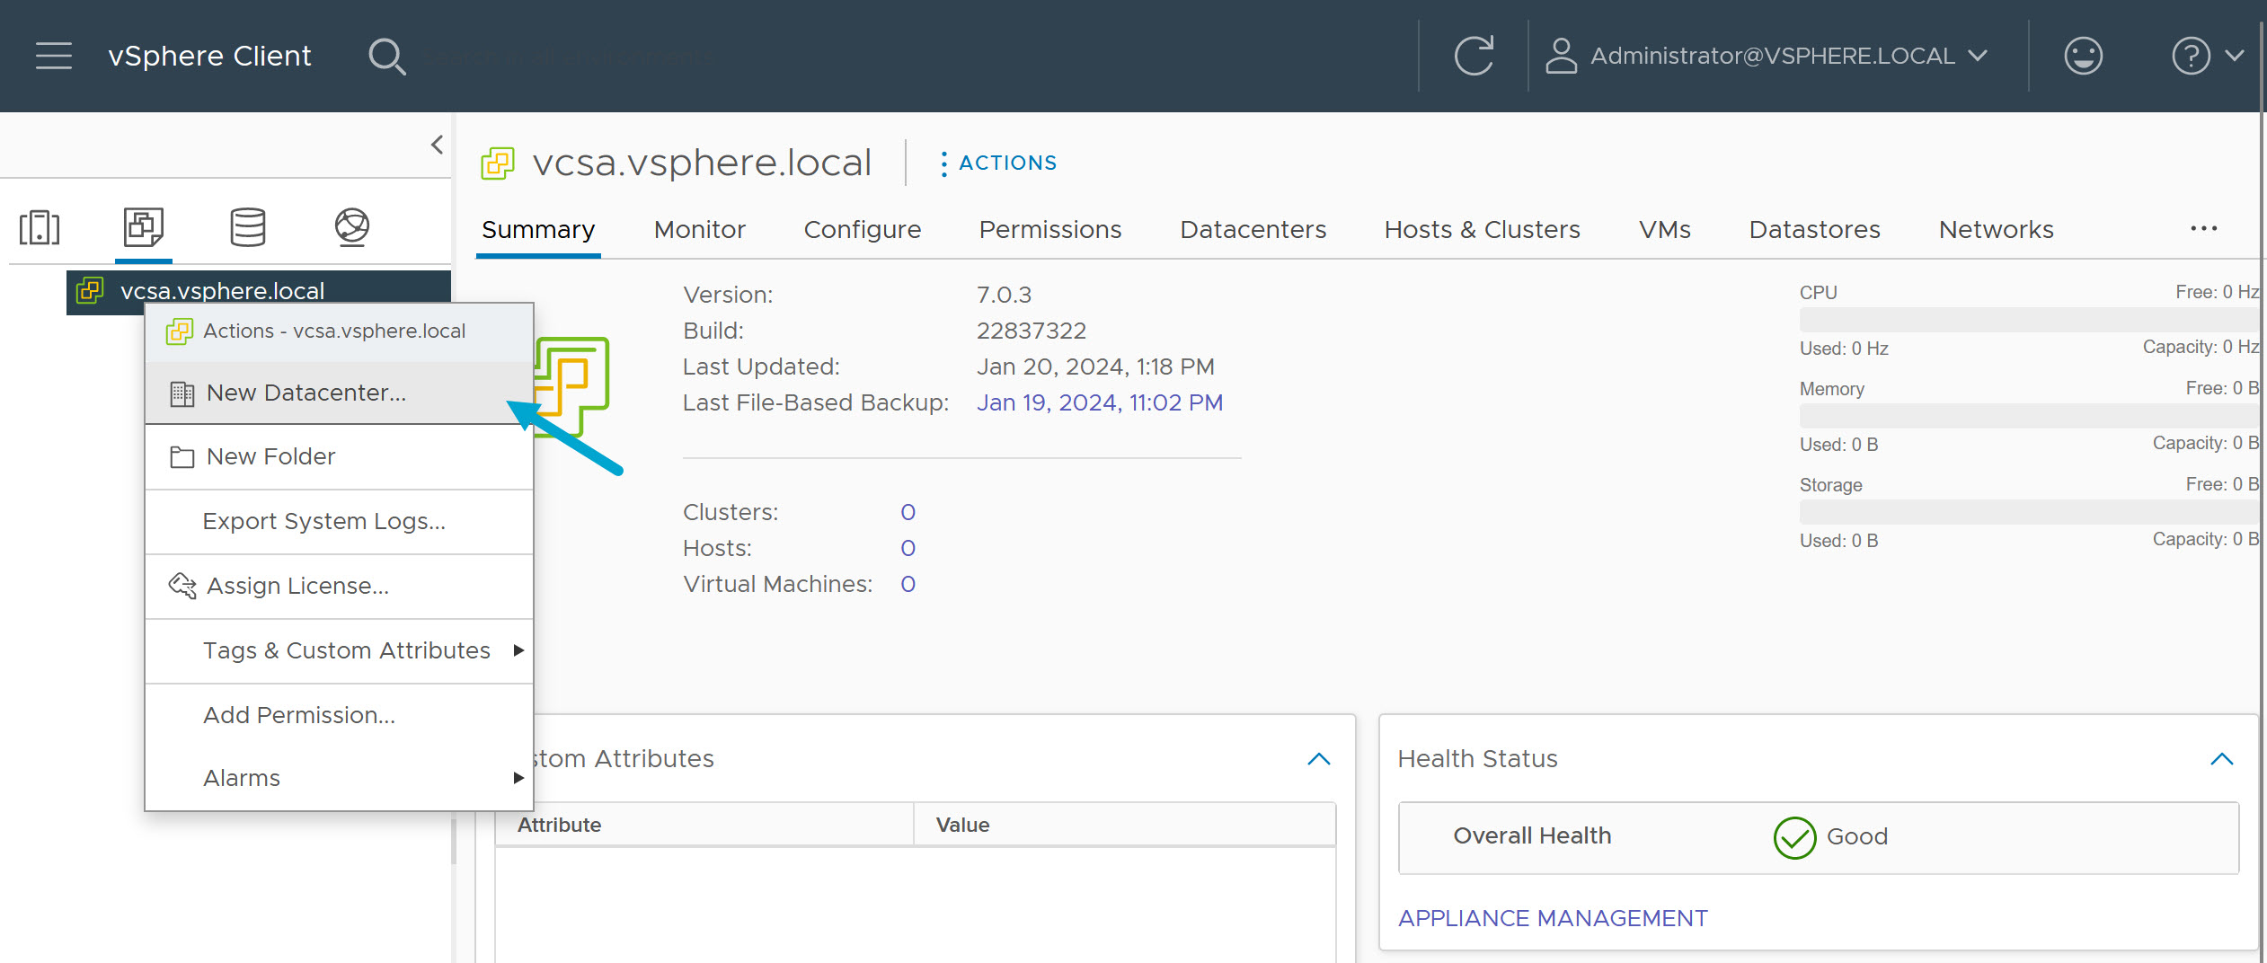Image resolution: width=2267 pixels, height=963 pixels.
Task: Open the Hosts and Clusters inventory icon
Action: pos(40,227)
